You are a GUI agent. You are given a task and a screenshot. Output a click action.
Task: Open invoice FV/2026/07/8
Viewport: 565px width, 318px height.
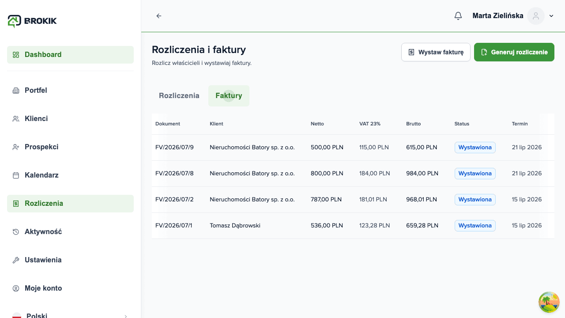point(174,174)
